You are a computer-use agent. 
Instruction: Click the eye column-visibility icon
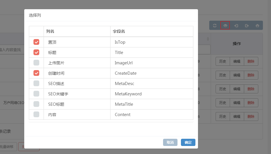pyautogui.click(x=225, y=26)
